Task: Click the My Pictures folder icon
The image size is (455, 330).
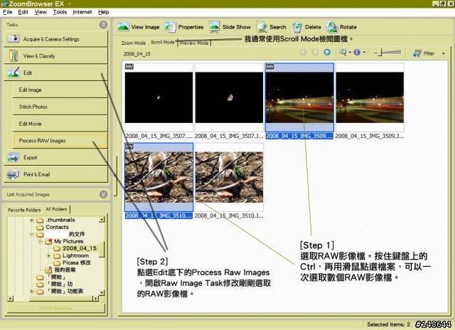Action: click(x=48, y=241)
